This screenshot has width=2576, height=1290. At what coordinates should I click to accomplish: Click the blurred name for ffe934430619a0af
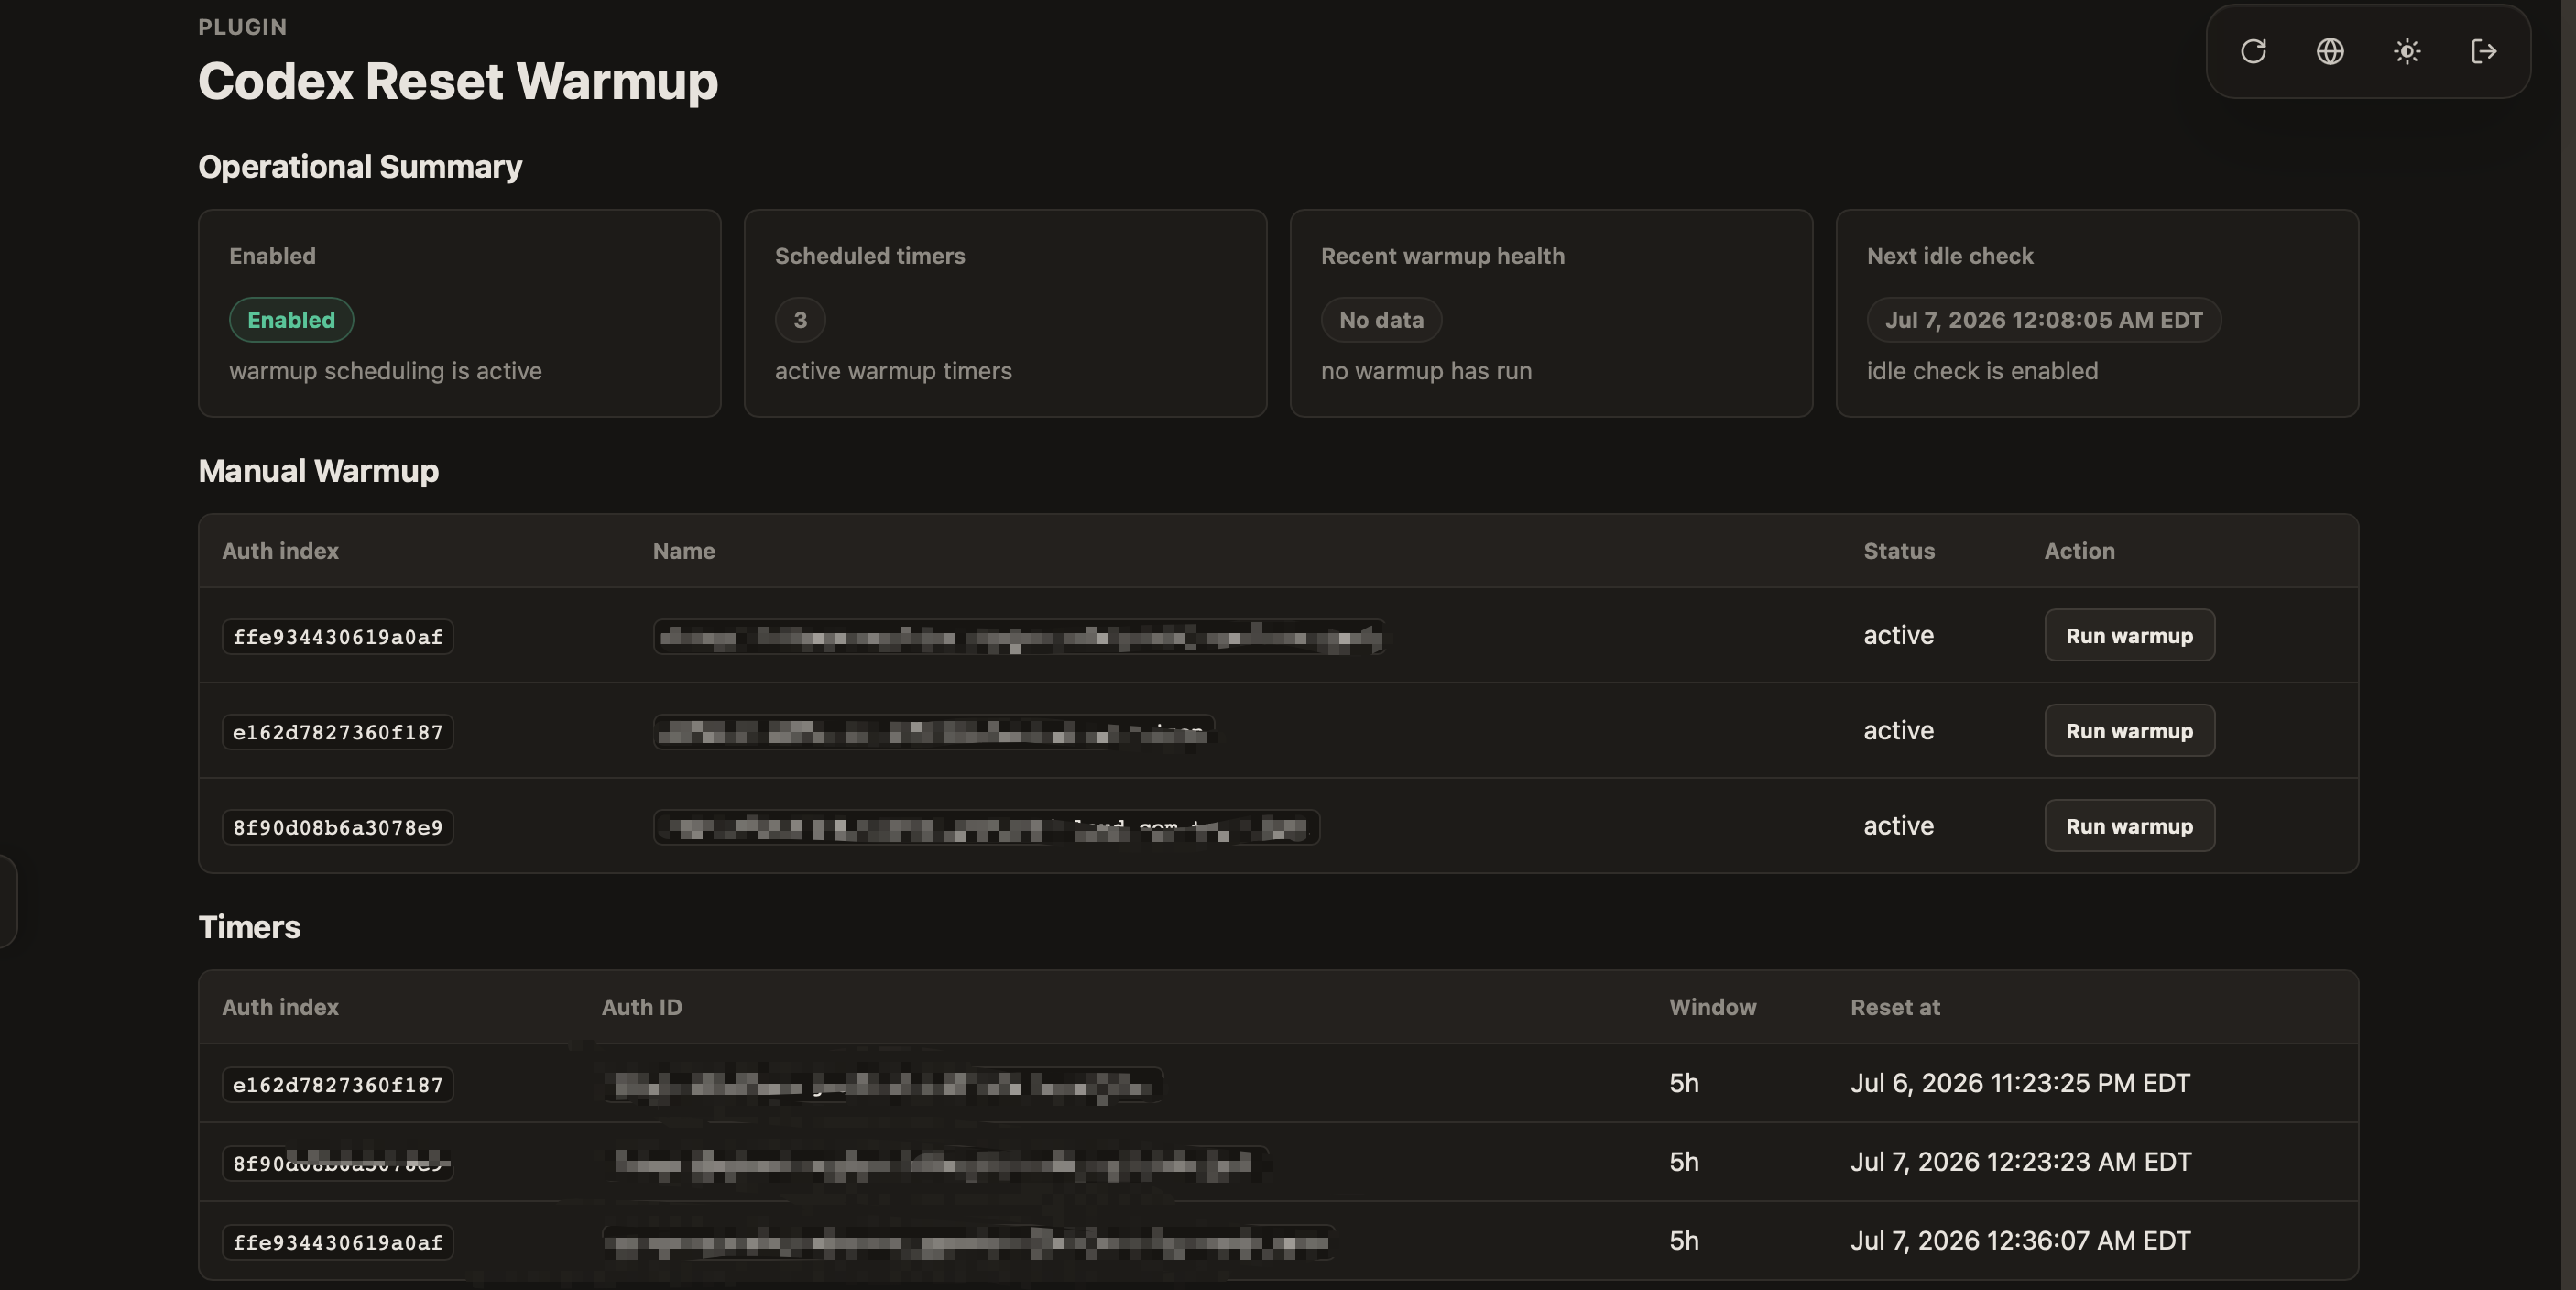tap(1019, 637)
